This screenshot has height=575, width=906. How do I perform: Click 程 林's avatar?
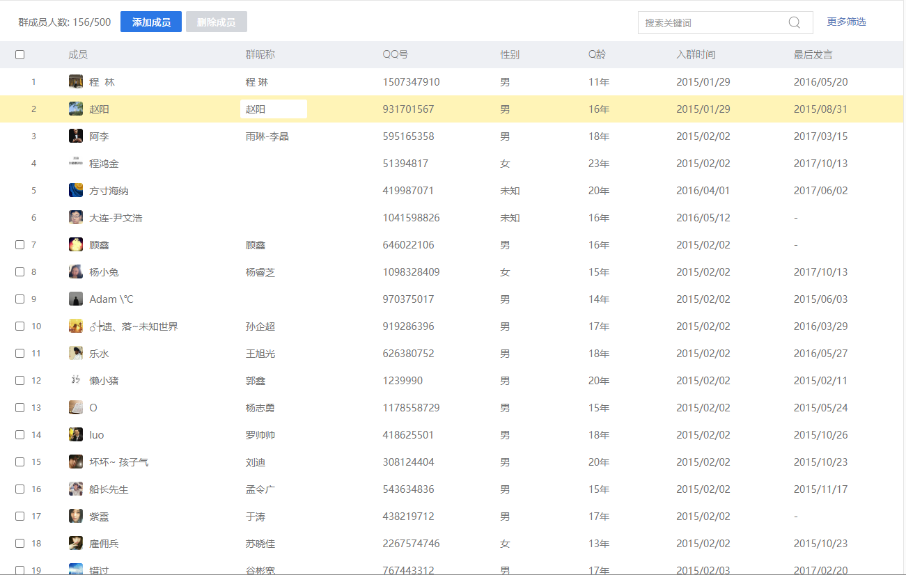point(76,81)
